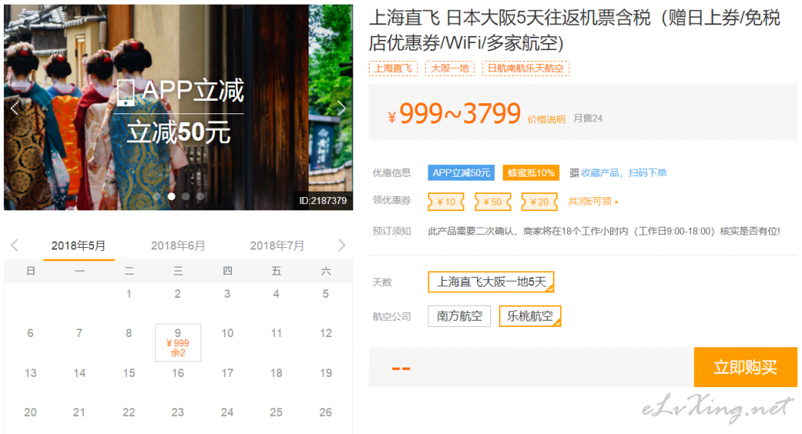This screenshot has width=802, height=434.
Task: Select the third carousel dot indicator
Action: tap(186, 196)
